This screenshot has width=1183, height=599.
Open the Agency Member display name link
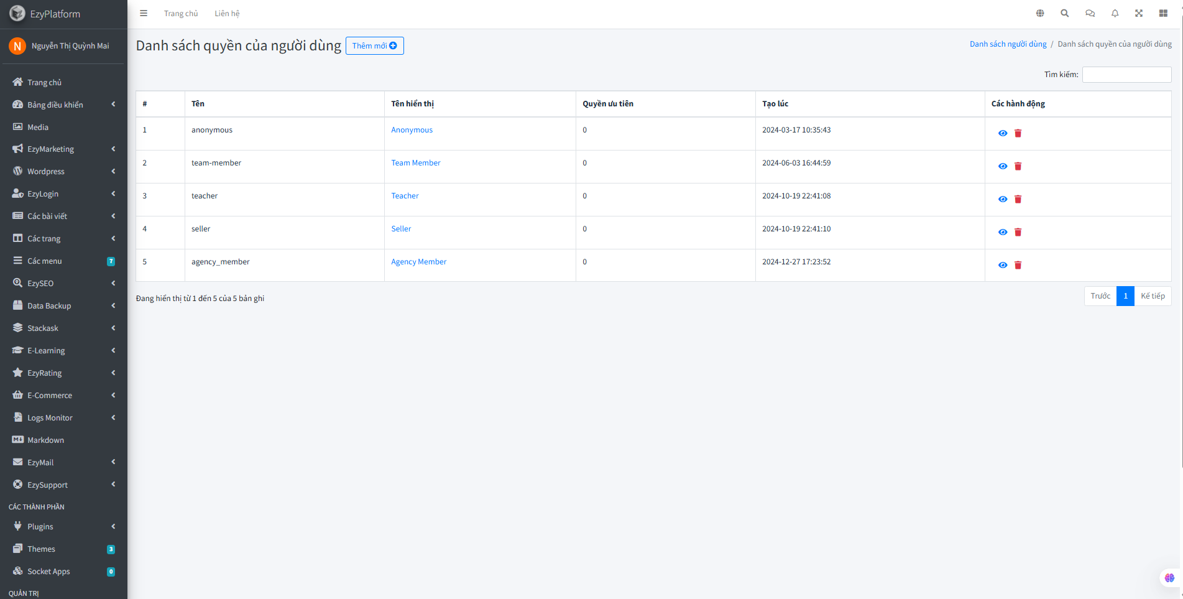[x=418, y=262]
